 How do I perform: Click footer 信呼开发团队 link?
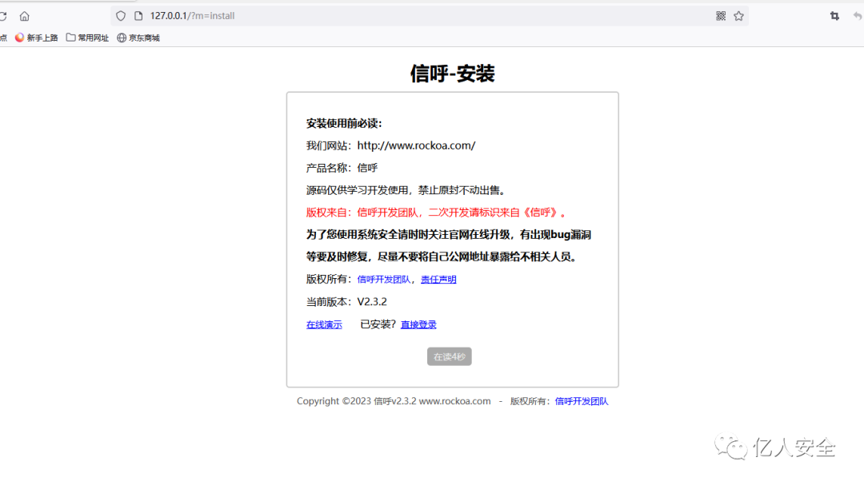pos(582,401)
